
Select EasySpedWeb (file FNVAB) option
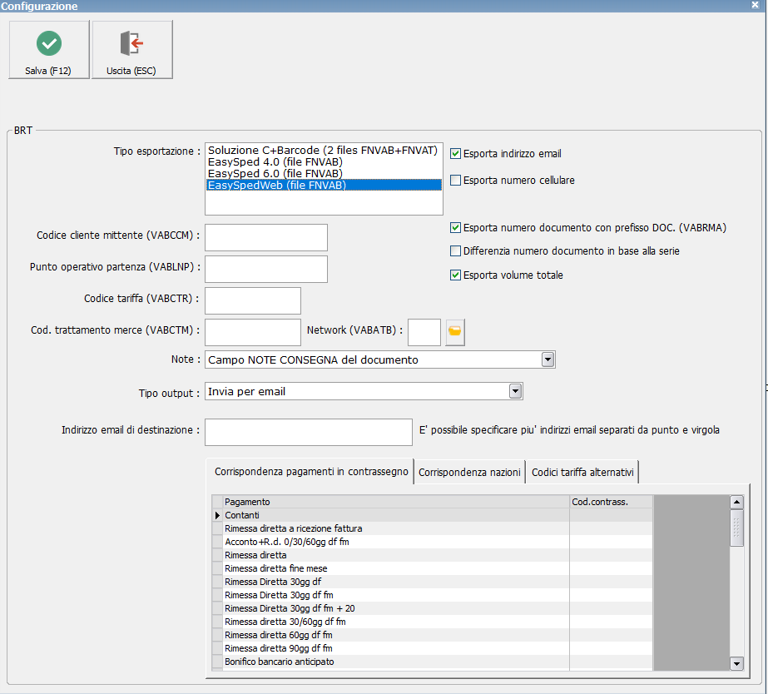tap(324, 185)
